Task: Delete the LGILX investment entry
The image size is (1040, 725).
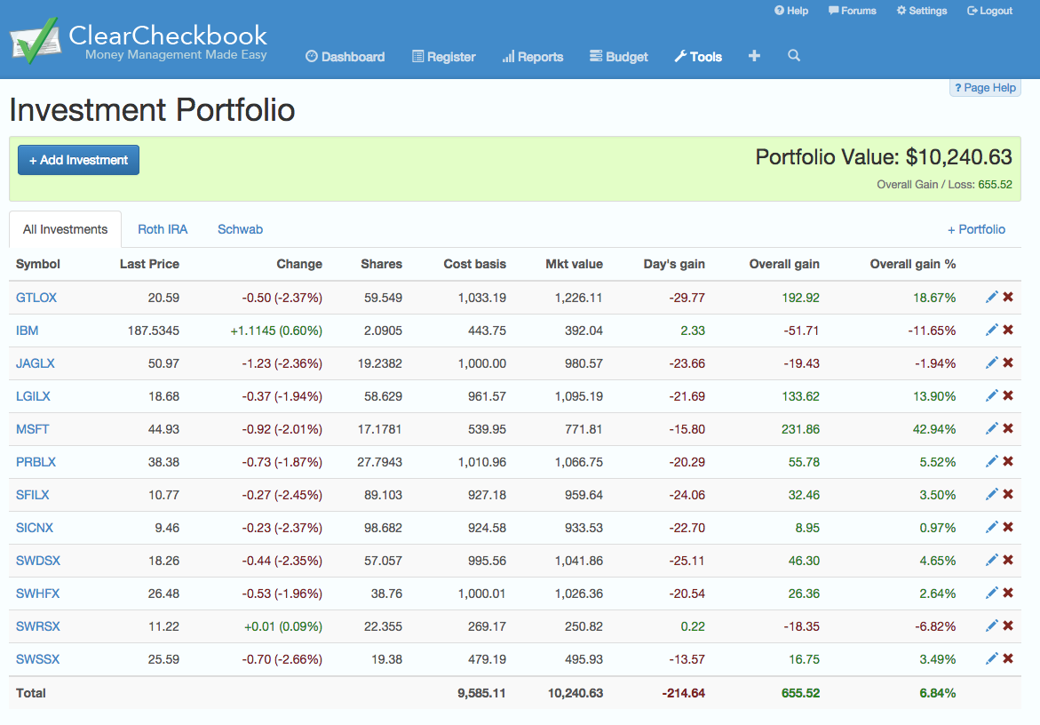Action: [1008, 396]
